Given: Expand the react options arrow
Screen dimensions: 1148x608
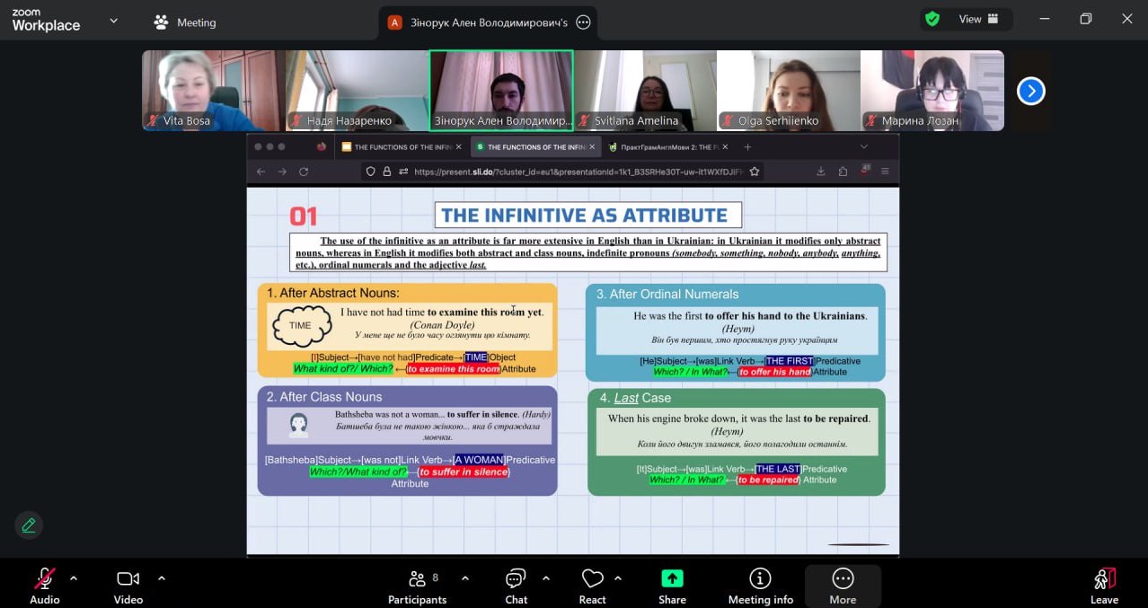Looking at the screenshot, I should (618, 578).
